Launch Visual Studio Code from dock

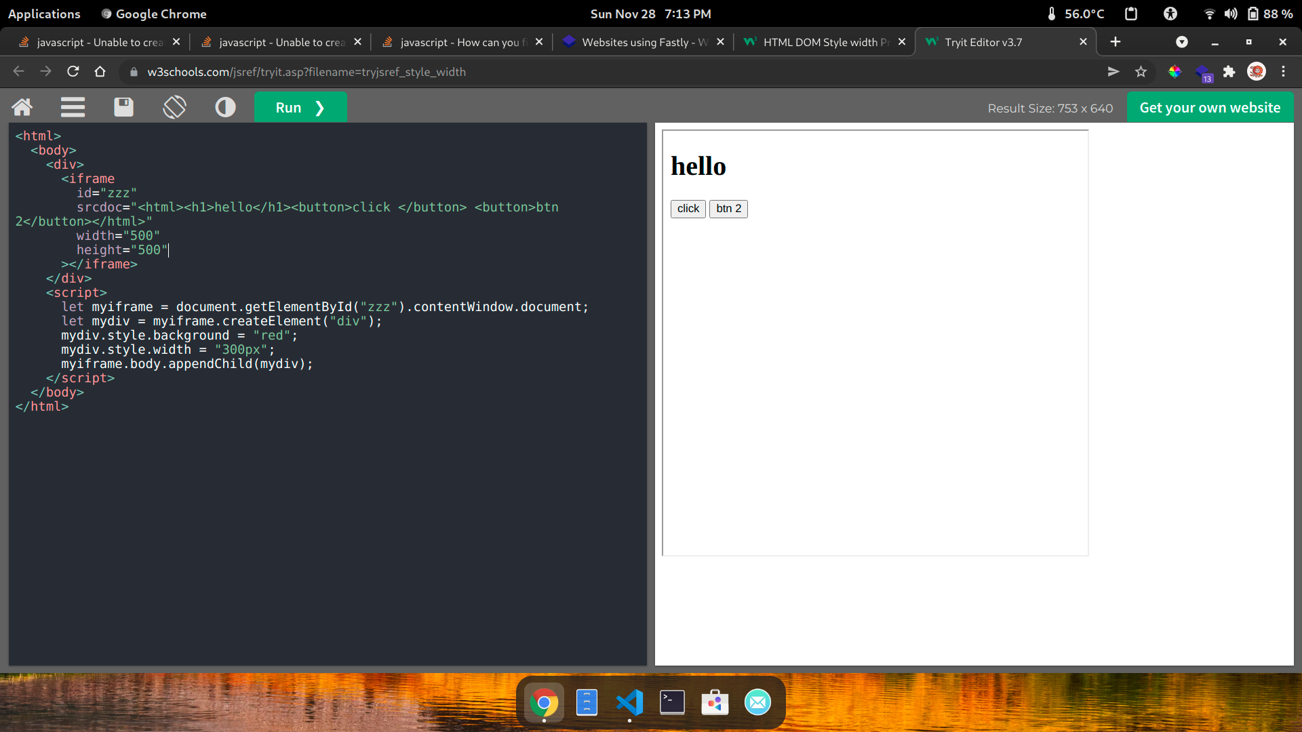tap(629, 703)
